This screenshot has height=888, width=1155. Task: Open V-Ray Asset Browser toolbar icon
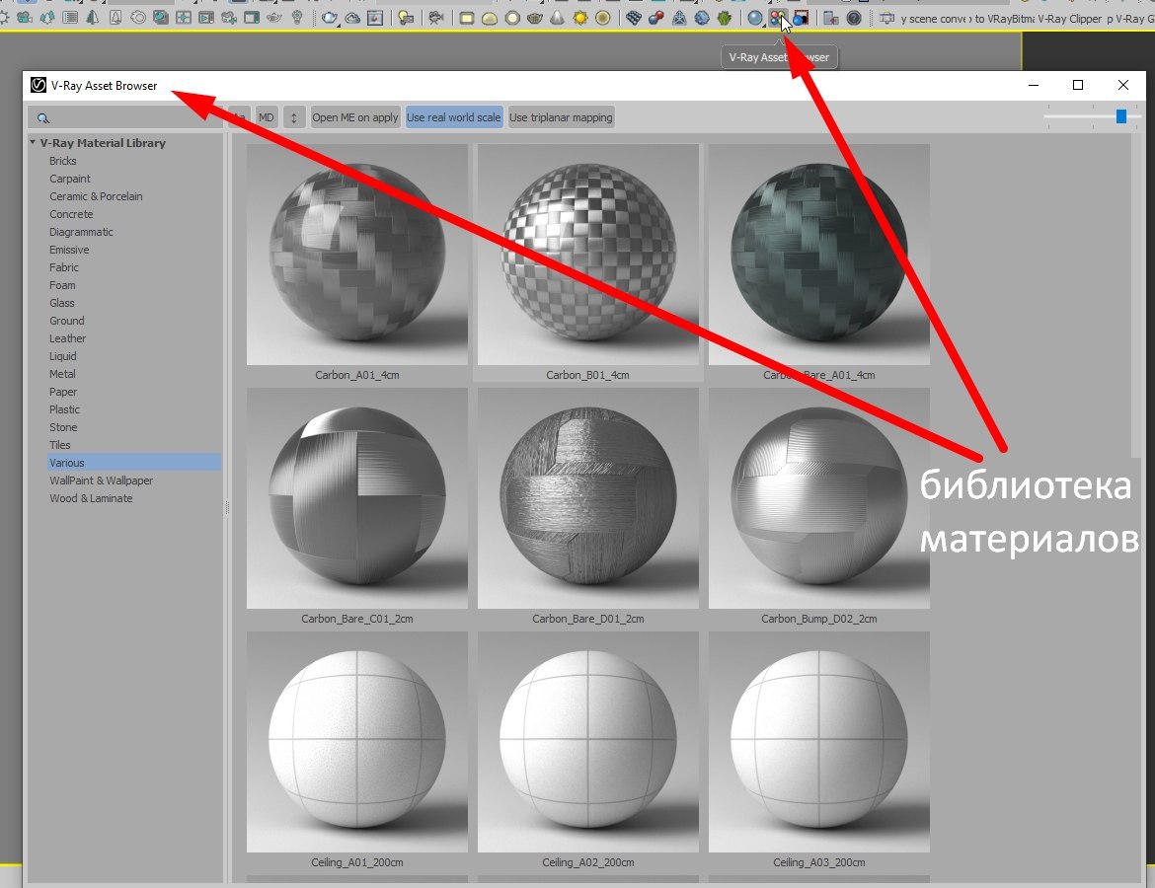tap(778, 18)
